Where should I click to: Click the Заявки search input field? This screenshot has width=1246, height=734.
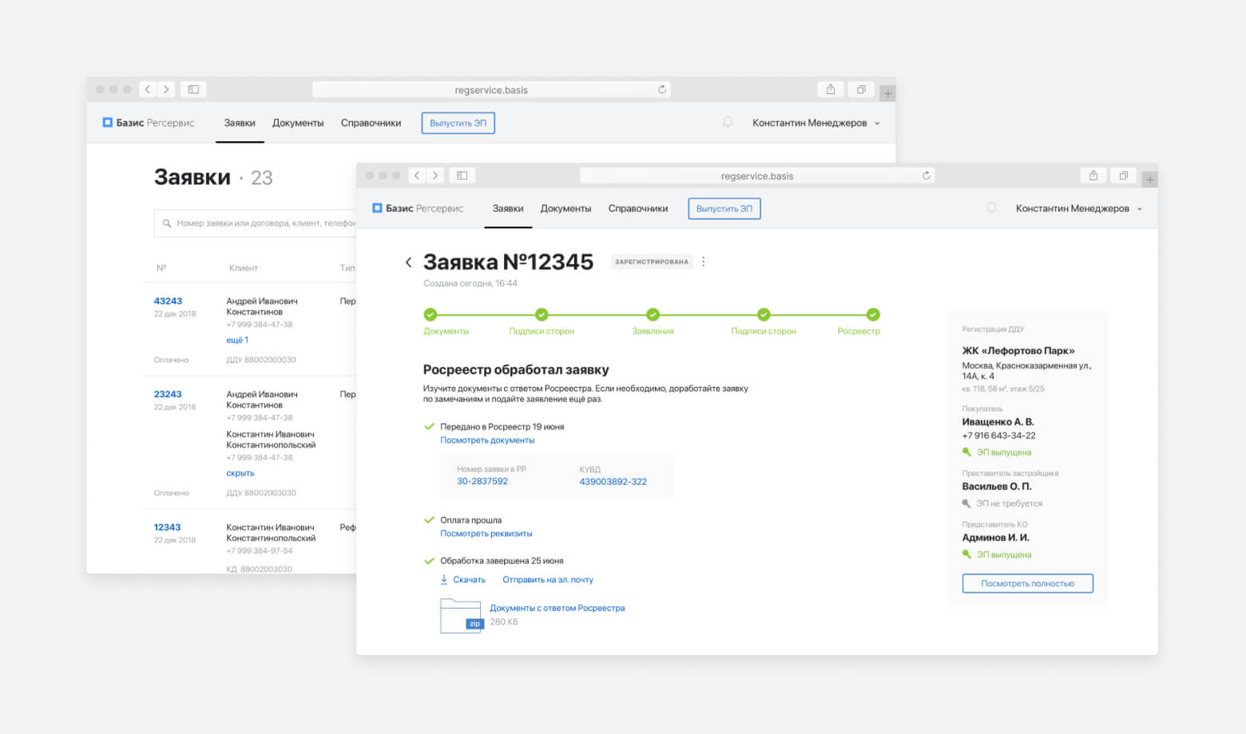(x=256, y=223)
